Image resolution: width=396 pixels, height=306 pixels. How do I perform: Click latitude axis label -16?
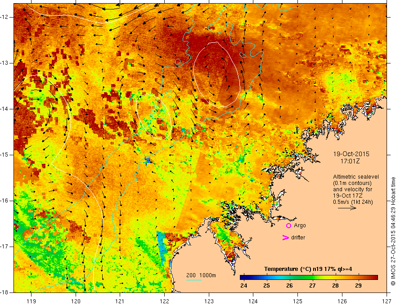[5, 201]
